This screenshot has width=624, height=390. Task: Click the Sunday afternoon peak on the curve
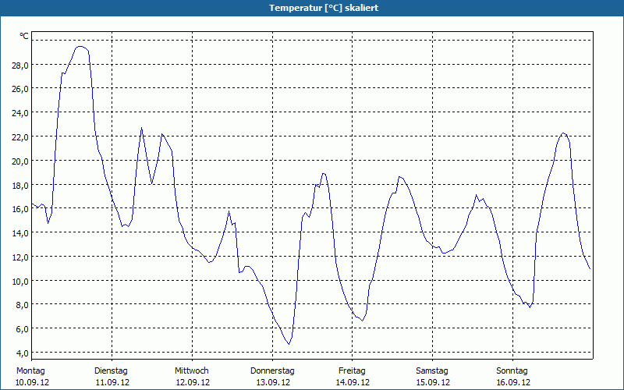[563, 133]
